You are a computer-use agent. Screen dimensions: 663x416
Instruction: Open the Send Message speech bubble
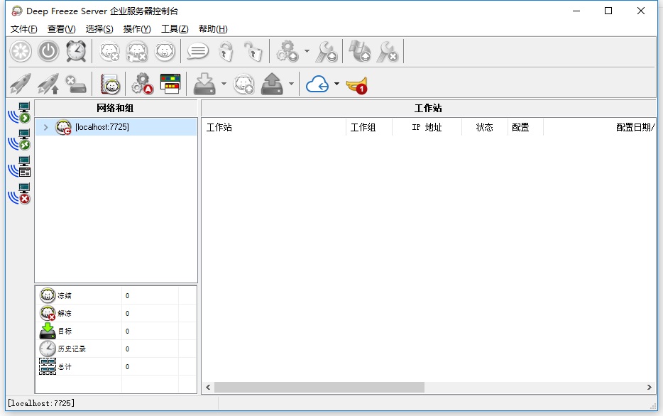point(198,51)
